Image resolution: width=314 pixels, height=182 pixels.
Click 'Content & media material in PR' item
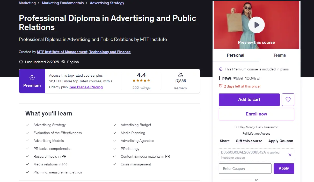coord(145,156)
